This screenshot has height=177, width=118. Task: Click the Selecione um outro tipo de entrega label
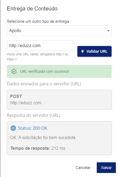(x=38, y=21)
